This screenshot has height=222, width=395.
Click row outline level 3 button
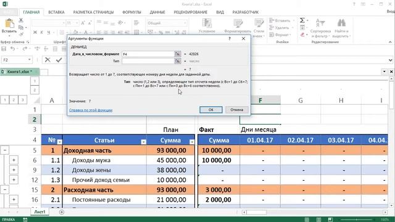click(x=22, y=100)
